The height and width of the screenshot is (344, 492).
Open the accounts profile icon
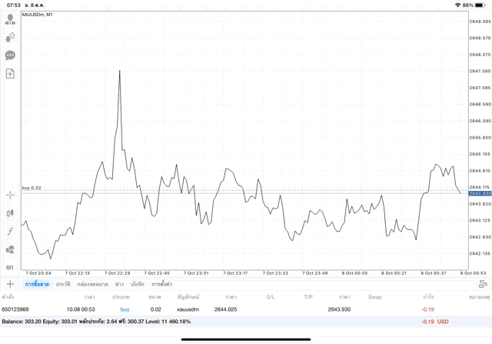(x=10, y=19)
